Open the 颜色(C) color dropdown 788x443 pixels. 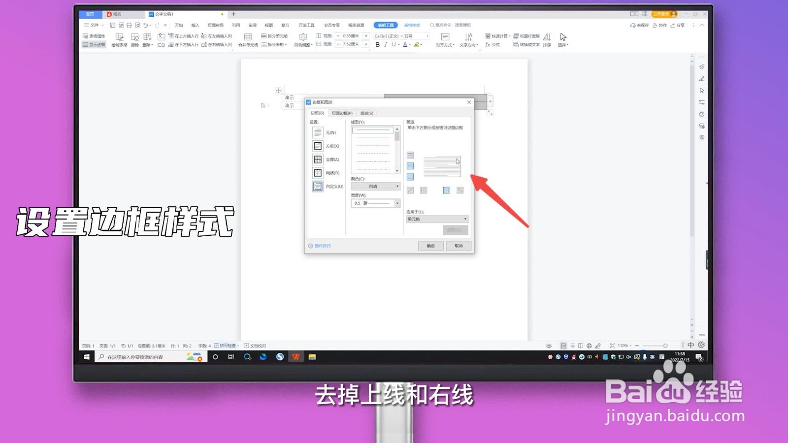(x=375, y=187)
